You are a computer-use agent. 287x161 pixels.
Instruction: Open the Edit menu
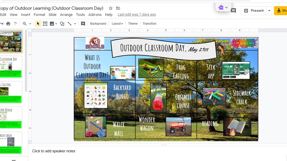3,15
